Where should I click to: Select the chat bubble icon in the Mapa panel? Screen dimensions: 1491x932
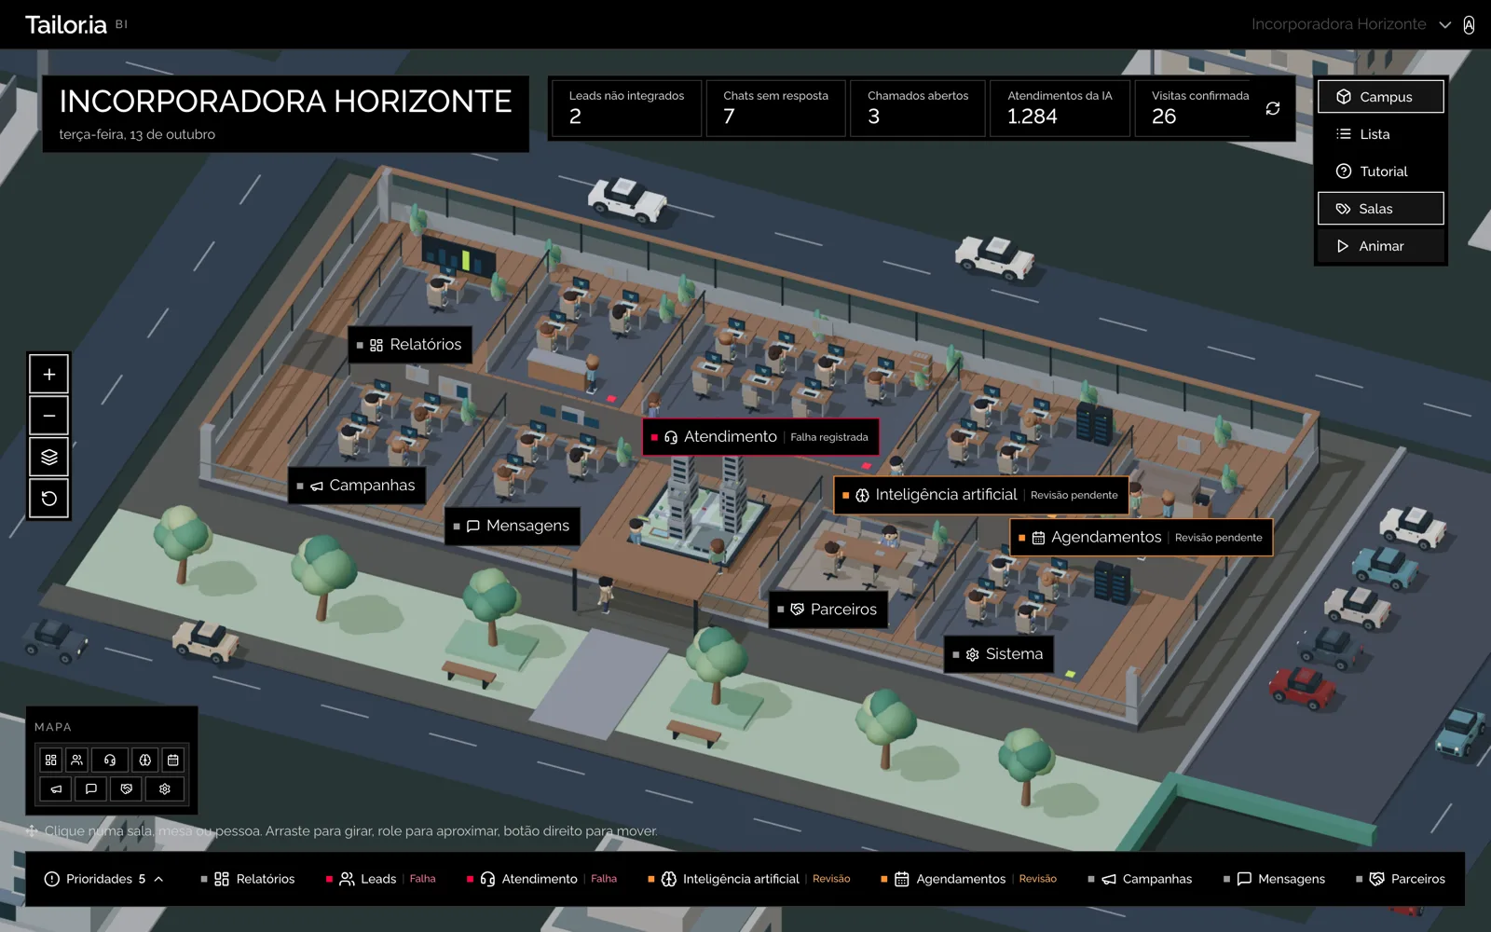pos(91,789)
